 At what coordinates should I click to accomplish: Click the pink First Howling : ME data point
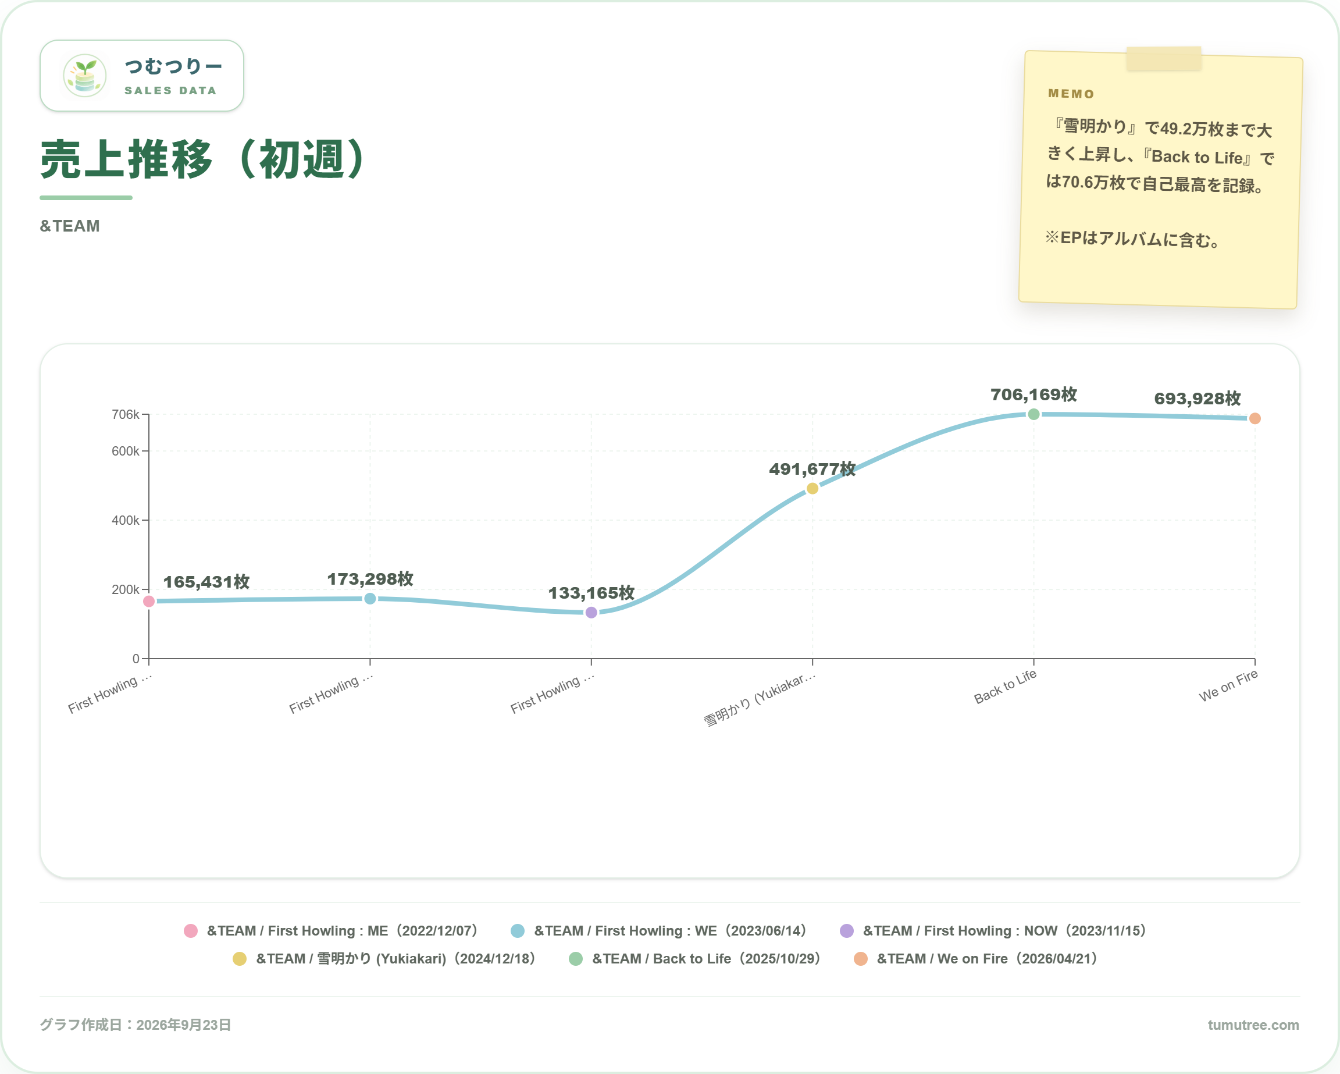pos(148,602)
